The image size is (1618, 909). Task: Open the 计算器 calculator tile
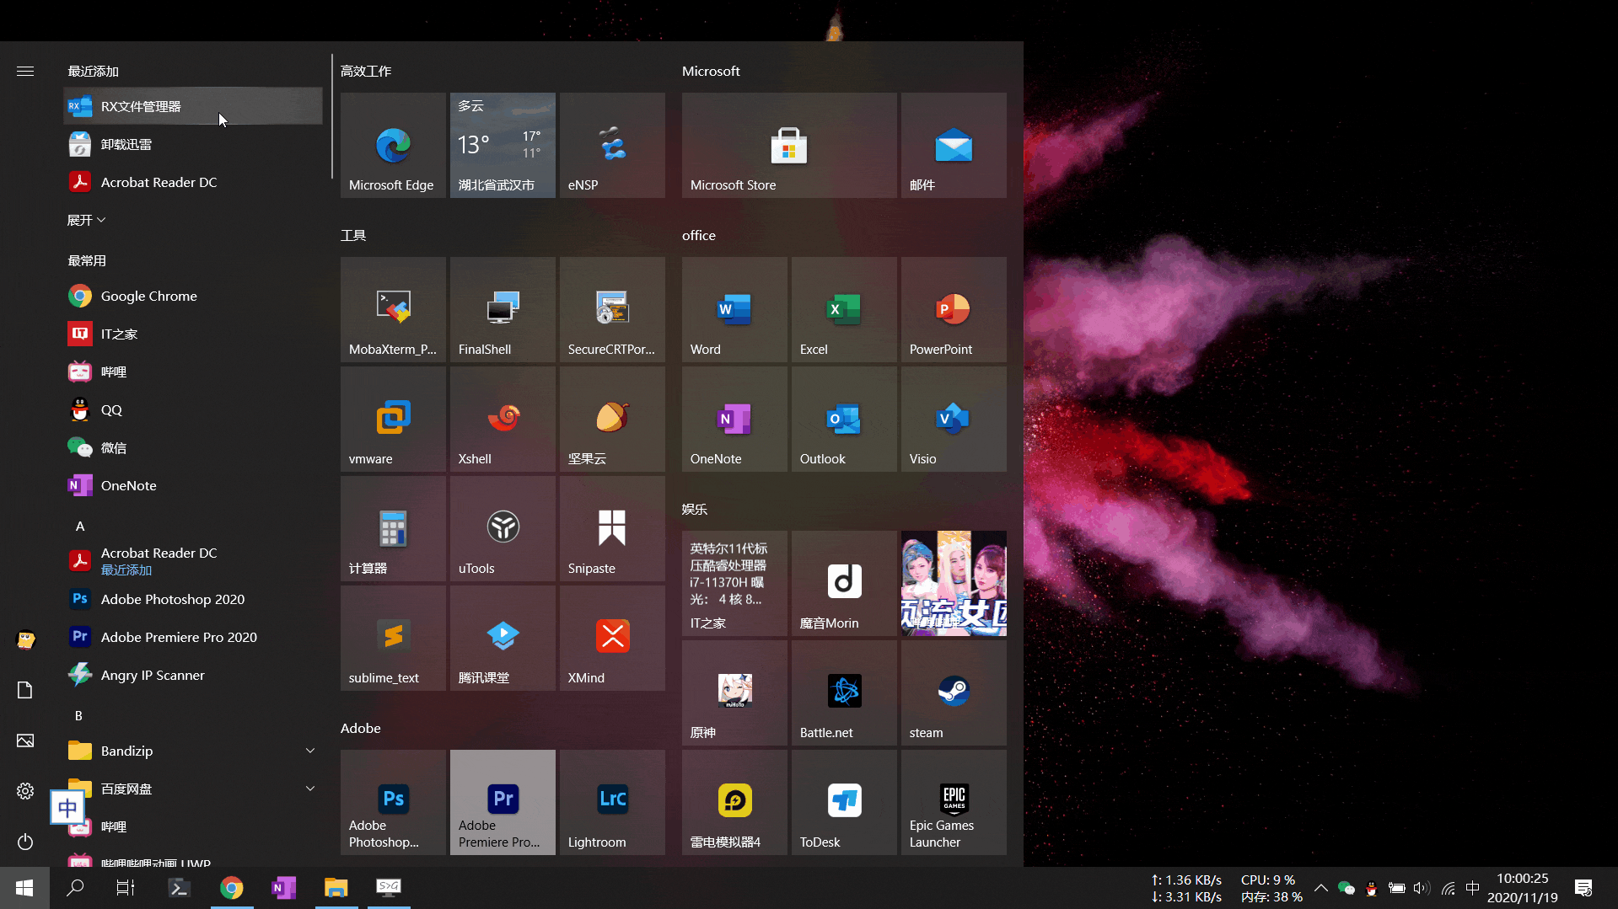(393, 528)
